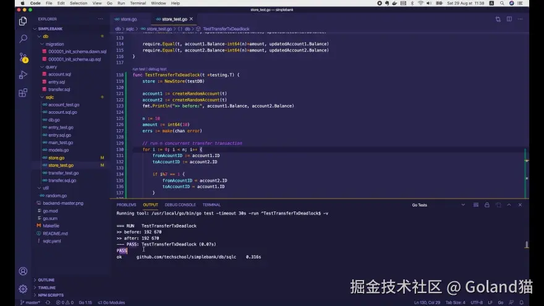544x306 pixels.
Task: Maximize the bottom panel
Action: pyautogui.click(x=509, y=205)
